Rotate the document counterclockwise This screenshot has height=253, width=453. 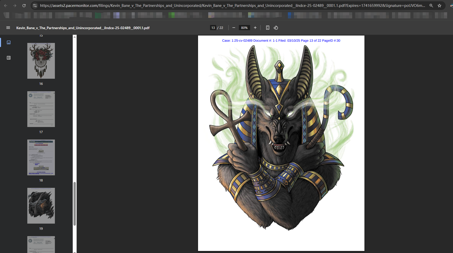[x=276, y=28]
